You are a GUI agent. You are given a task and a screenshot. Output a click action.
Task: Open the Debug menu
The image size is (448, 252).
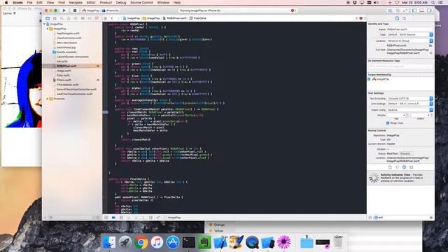click(x=121, y=3)
